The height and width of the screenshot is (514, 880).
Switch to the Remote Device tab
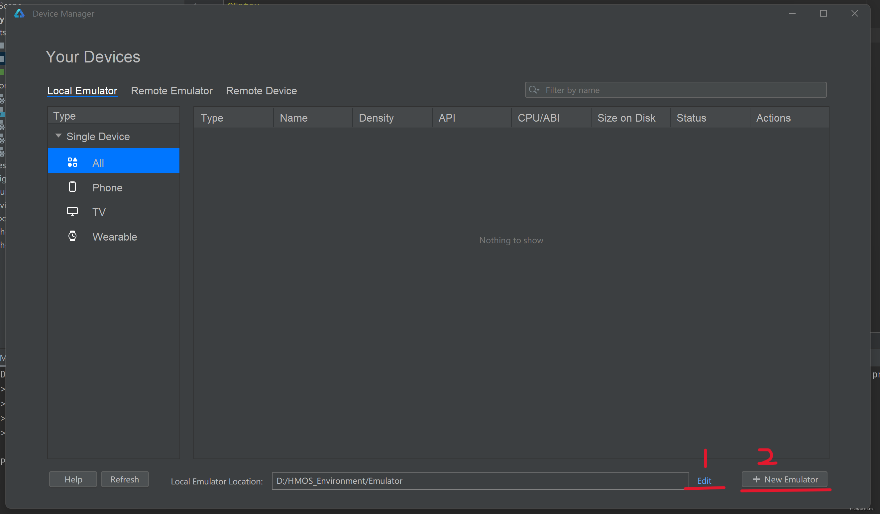pos(261,91)
